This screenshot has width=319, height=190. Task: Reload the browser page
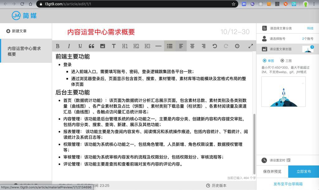click(22, 4)
